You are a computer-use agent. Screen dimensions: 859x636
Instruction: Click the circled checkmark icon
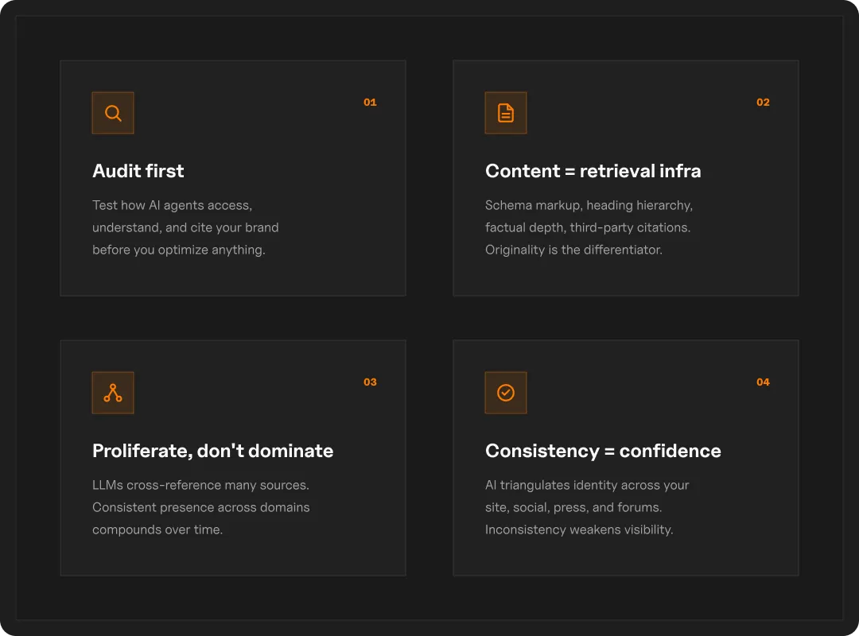506,393
